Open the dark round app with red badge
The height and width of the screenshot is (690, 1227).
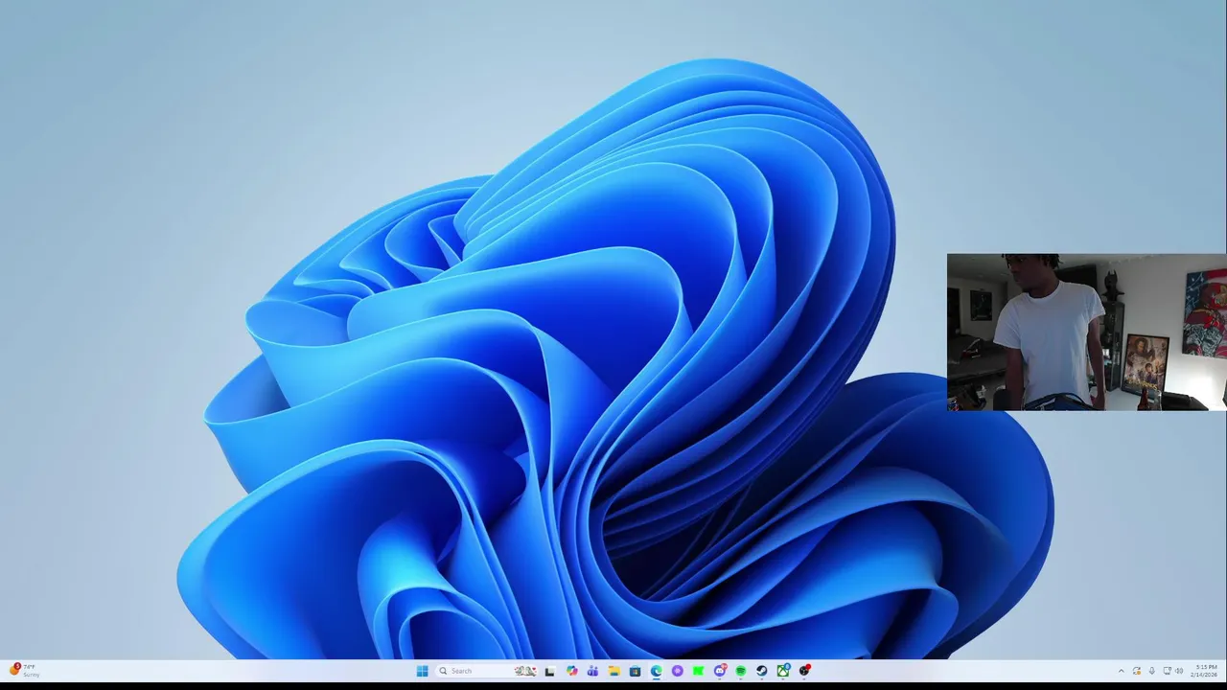[x=804, y=671]
